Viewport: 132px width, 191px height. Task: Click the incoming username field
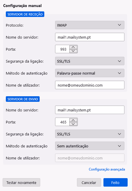click(90, 85)
